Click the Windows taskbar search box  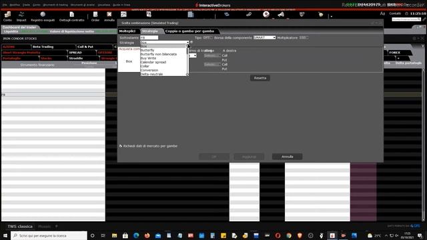49,235
